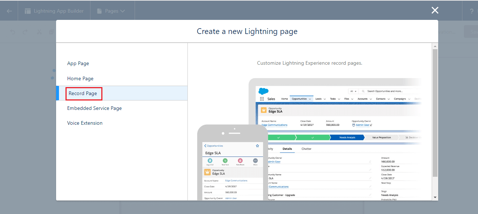Select the Log a Call icon
This screenshot has height=214, width=478.
coord(210,160)
